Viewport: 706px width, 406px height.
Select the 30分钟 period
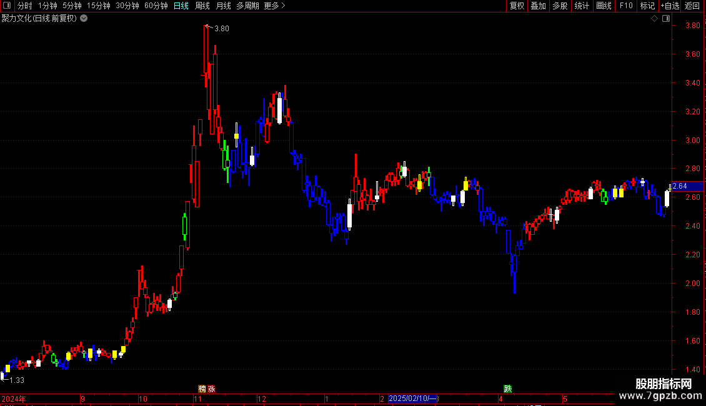coord(127,6)
